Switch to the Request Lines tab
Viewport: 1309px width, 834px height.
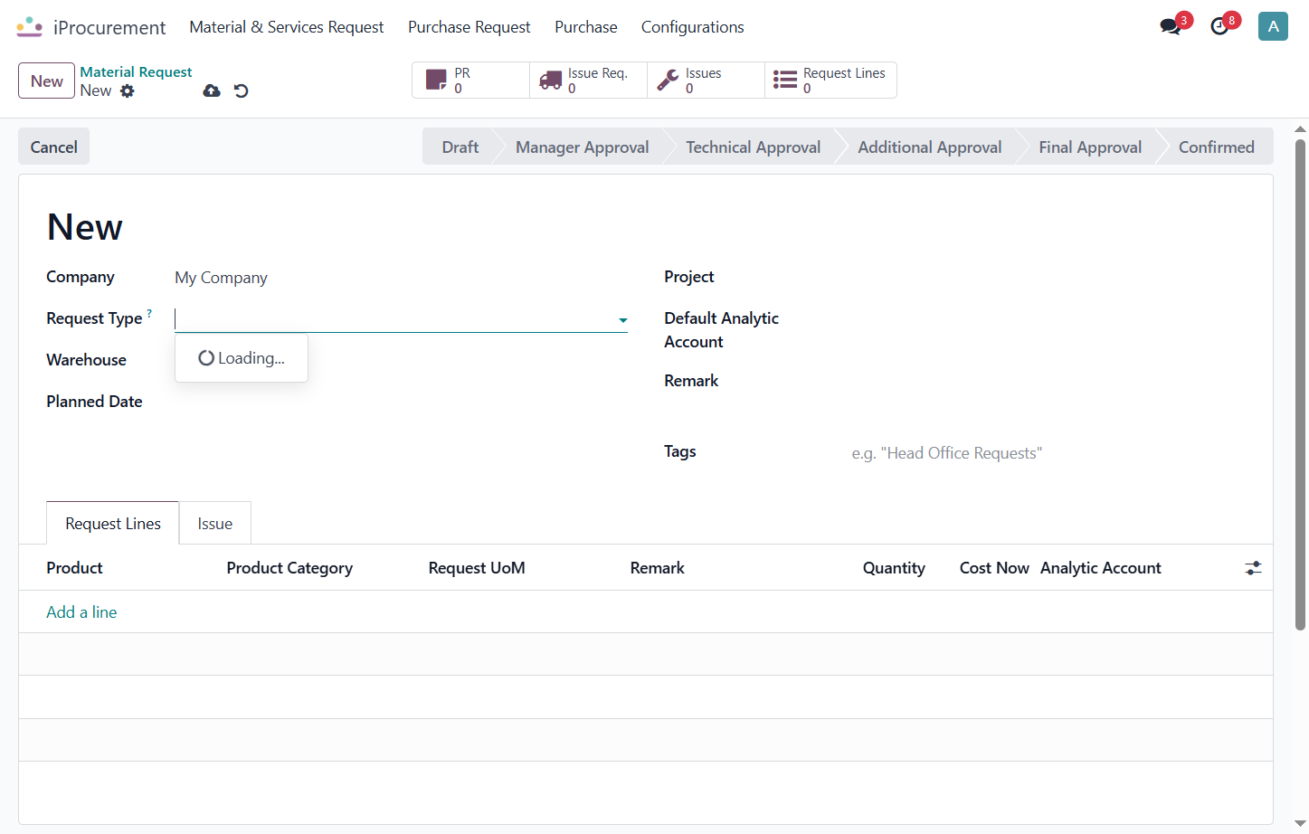[113, 524]
